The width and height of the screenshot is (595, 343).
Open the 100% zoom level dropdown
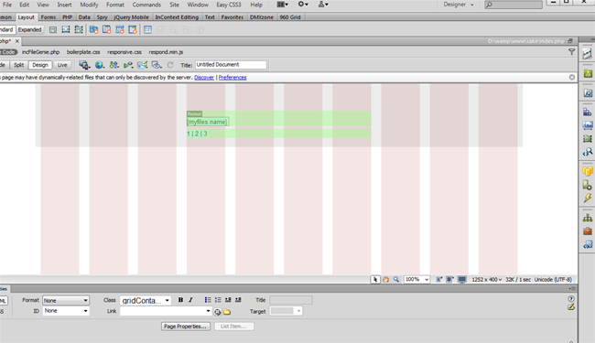pyautogui.click(x=416, y=279)
